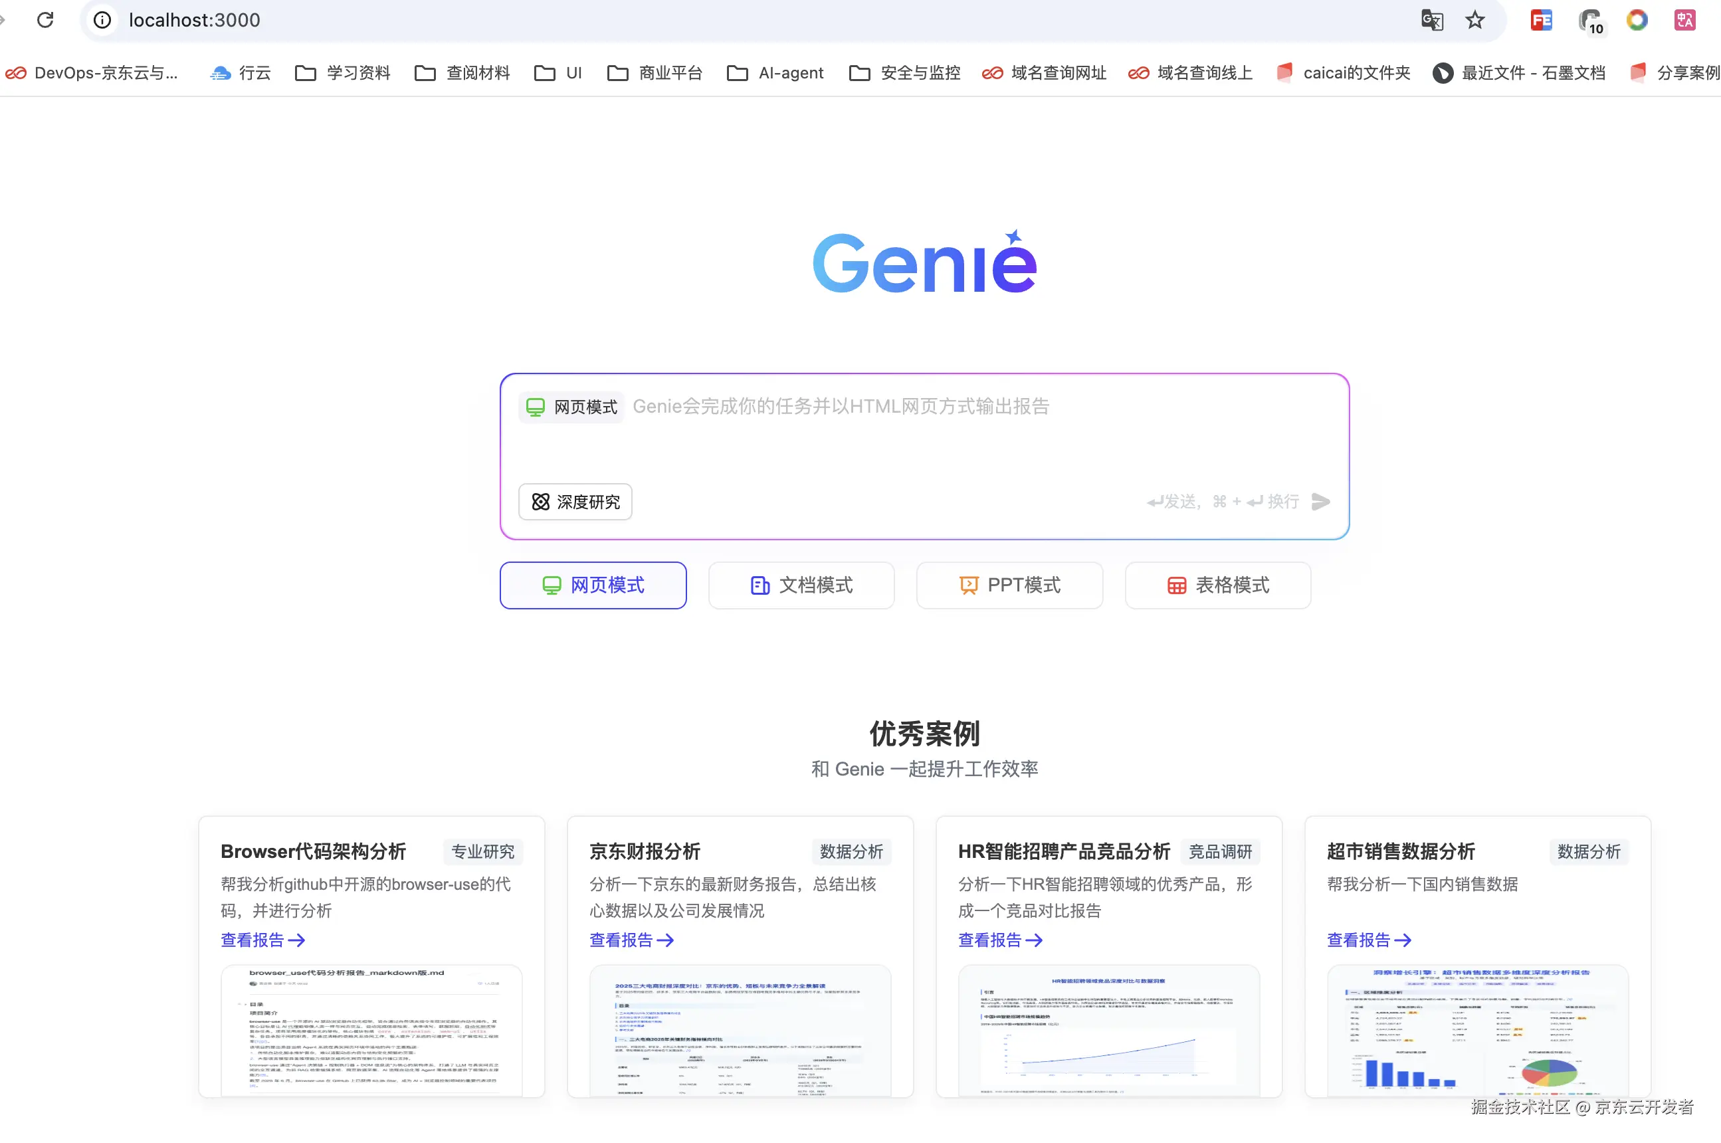Toggle 深度研究 deep research mode
The image size is (1721, 1143).
point(574,502)
